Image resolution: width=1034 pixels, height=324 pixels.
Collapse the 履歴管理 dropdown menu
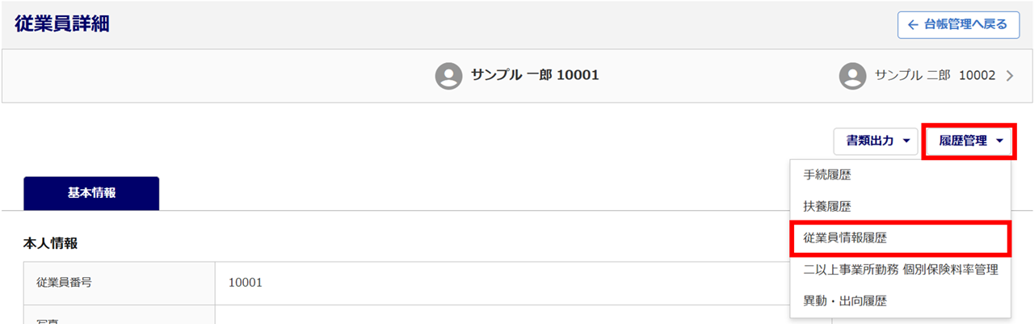pyautogui.click(x=969, y=141)
